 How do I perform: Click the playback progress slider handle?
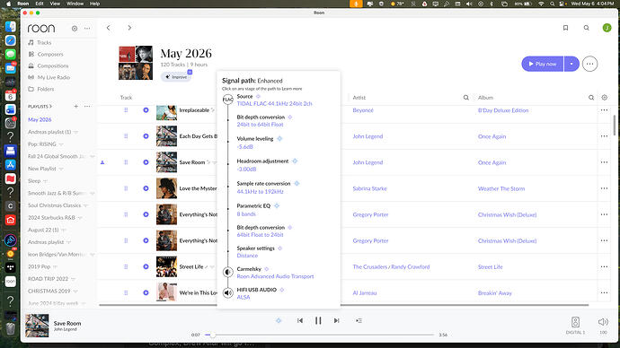pyautogui.click(x=212, y=335)
